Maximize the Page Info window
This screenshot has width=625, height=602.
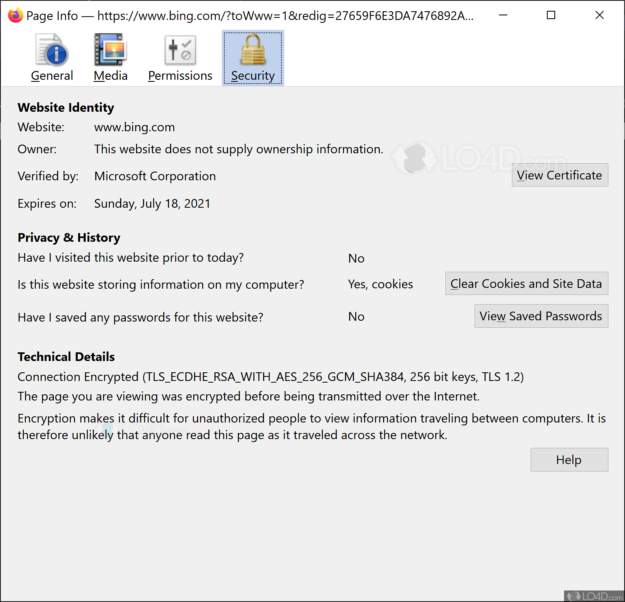551,15
